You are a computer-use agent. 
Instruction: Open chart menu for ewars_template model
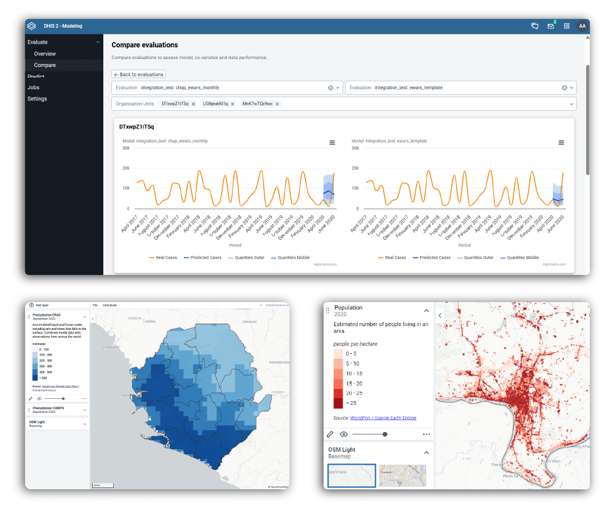tap(561, 143)
